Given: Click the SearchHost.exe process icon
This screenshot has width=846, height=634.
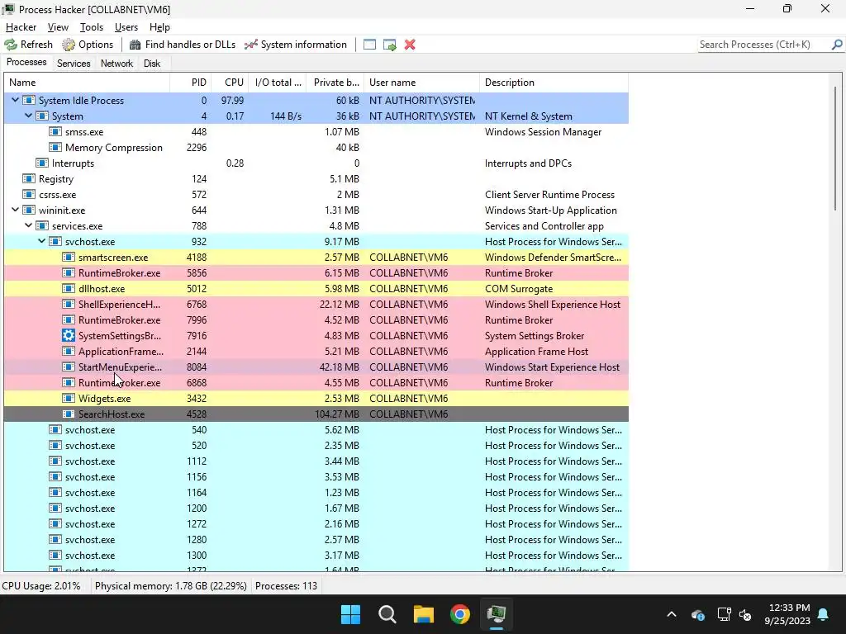Looking at the screenshot, I should pyautogui.click(x=69, y=414).
